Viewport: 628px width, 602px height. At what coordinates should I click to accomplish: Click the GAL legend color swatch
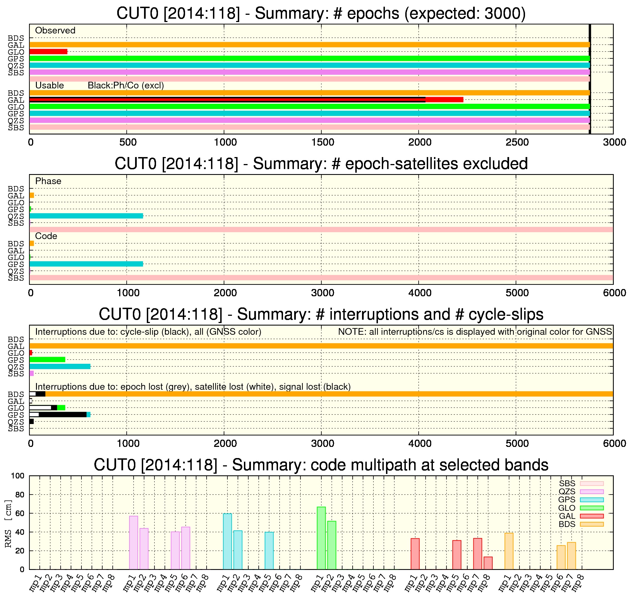pos(592,516)
